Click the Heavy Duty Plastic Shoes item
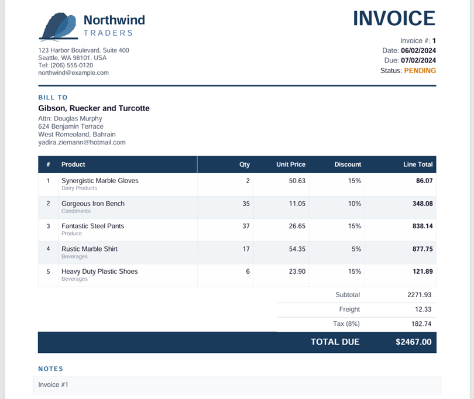 tap(99, 271)
